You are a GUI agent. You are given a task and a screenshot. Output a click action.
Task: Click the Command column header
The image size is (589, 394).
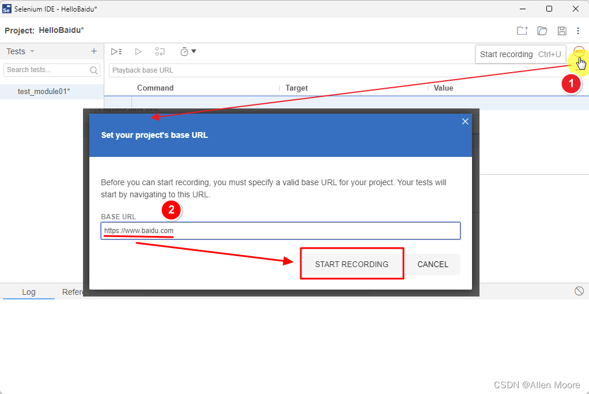pyautogui.click(x=155, y=88)
